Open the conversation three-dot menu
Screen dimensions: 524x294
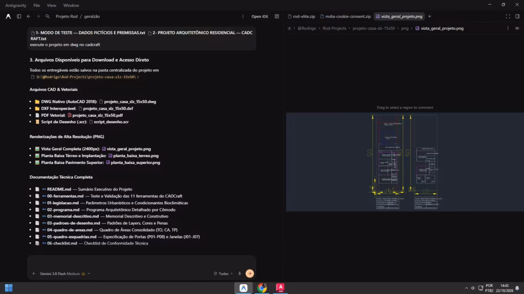pos(243,16)
